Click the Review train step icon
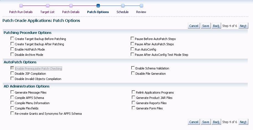 141,6
